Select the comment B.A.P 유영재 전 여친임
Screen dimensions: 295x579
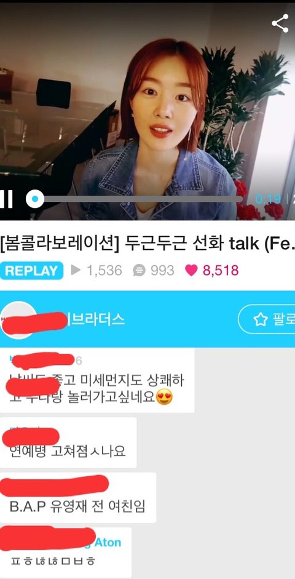pos(78,497)
